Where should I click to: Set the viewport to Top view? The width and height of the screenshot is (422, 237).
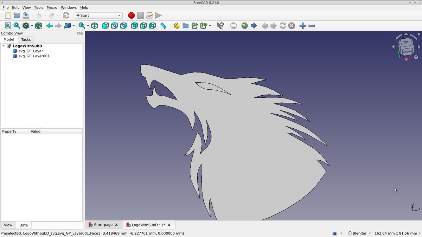(114, 25)
